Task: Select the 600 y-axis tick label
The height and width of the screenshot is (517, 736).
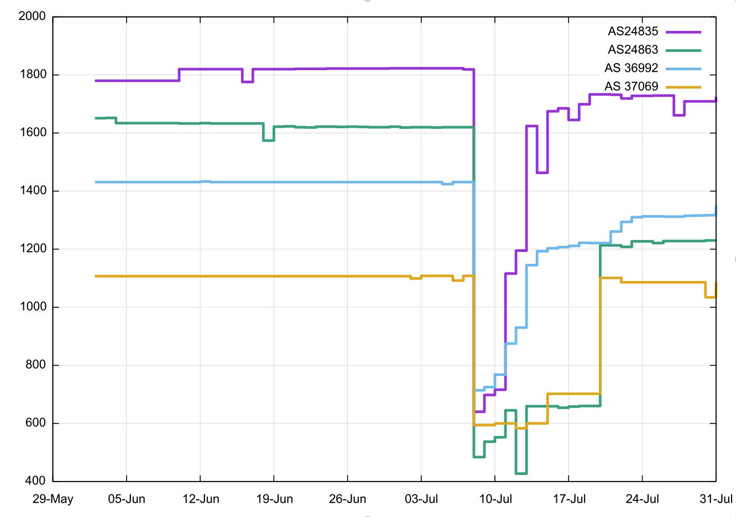Action: point(35,423)
